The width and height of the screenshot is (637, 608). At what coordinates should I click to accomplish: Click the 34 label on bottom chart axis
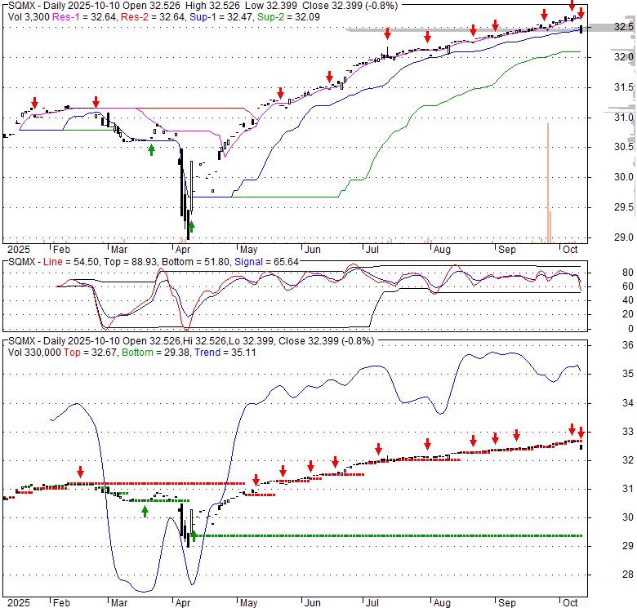point(628,403)
